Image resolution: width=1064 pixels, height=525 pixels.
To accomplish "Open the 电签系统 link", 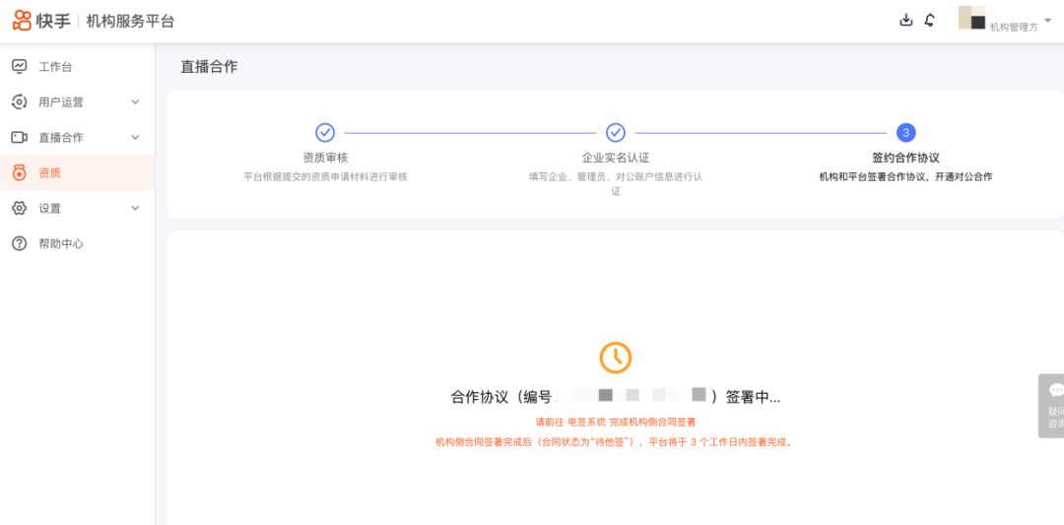I will [586, 422].
